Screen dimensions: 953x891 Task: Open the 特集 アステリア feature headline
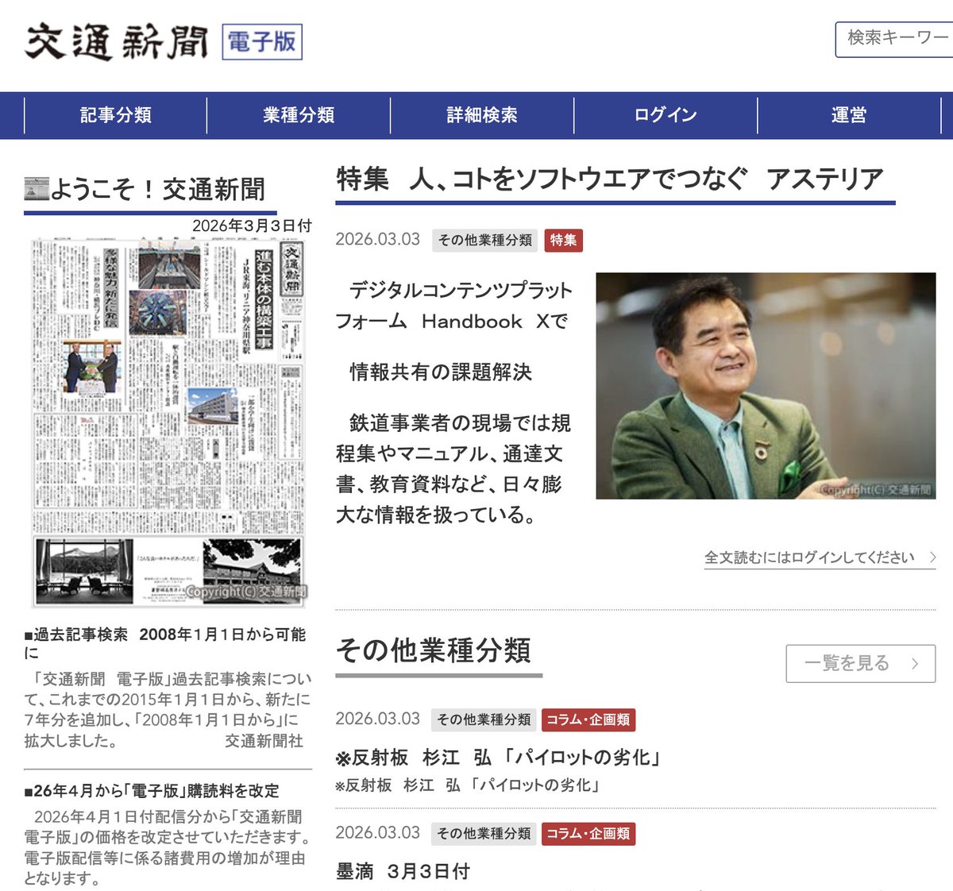pos(610,179)
